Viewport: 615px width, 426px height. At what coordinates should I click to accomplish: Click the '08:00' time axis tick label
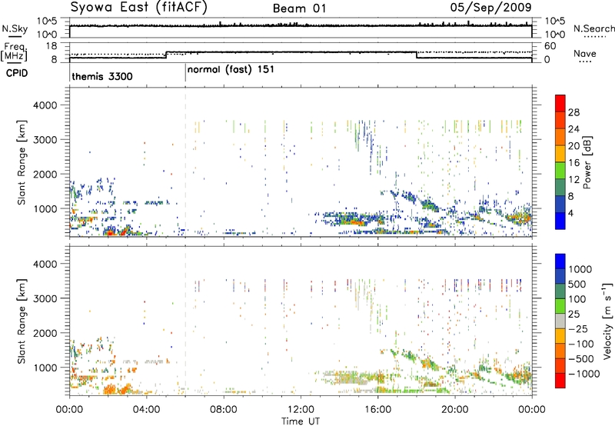click(x=224, y=410)
